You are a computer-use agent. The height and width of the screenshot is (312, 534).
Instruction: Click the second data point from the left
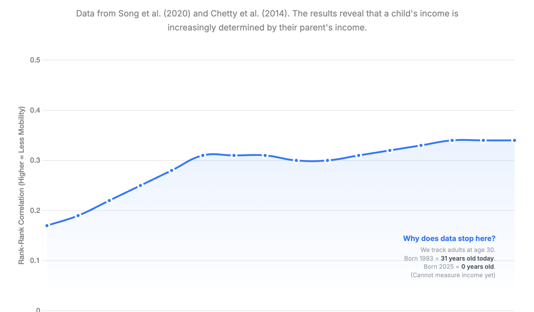(78, 216)
